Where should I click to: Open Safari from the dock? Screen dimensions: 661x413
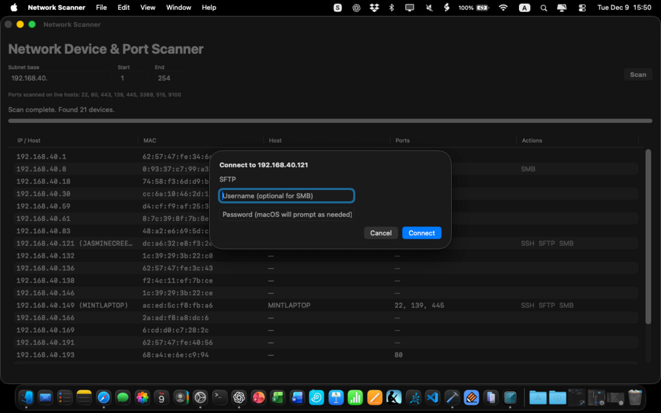pyautogui.click(x=103, y=397)
